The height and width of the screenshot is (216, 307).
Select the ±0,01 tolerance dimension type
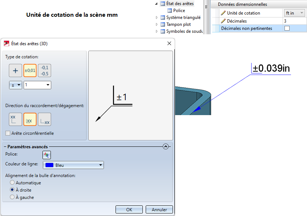(30, 71)
